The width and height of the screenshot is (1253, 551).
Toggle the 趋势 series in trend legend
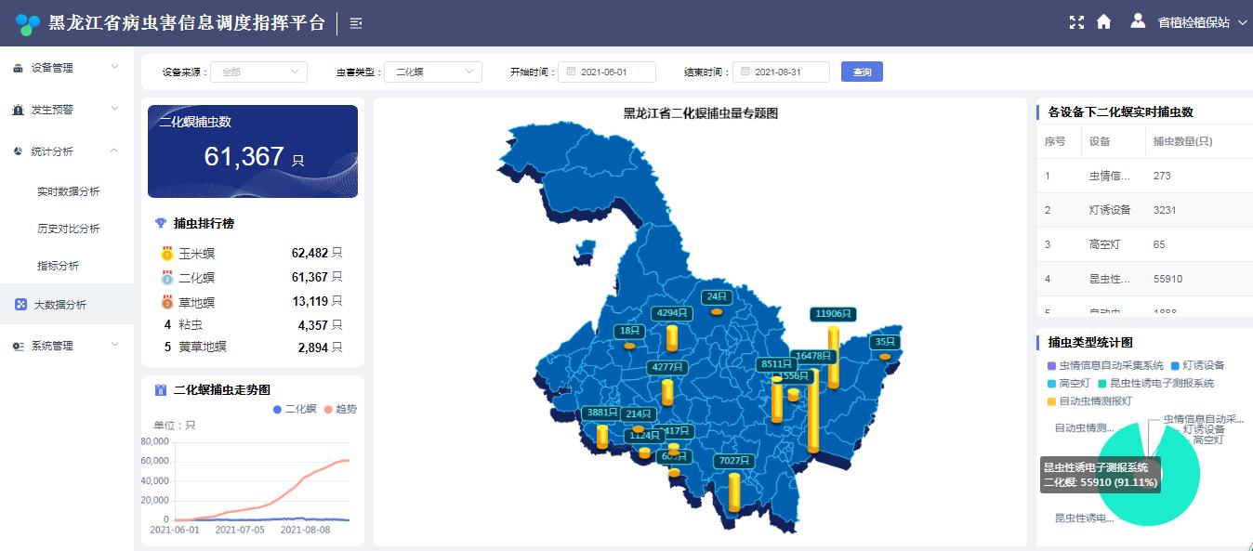tap(339, 409)
